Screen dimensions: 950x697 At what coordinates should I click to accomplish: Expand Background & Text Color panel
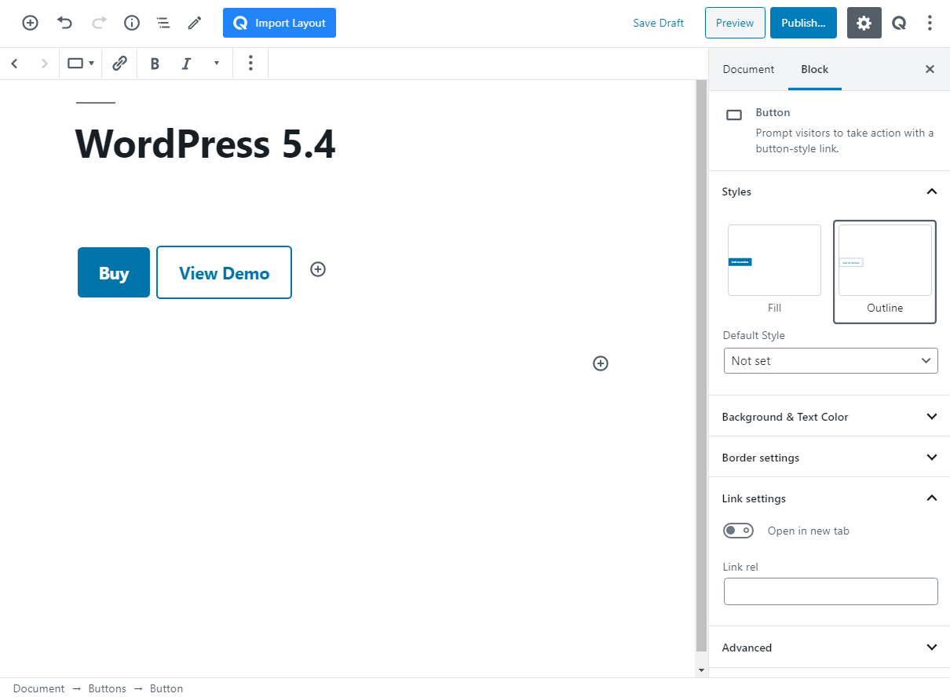click(x=829, y=416)
